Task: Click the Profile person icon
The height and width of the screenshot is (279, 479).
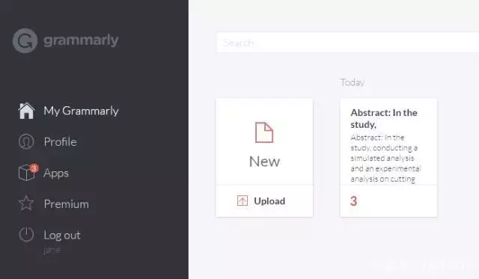Action: [x=26, y=141]
